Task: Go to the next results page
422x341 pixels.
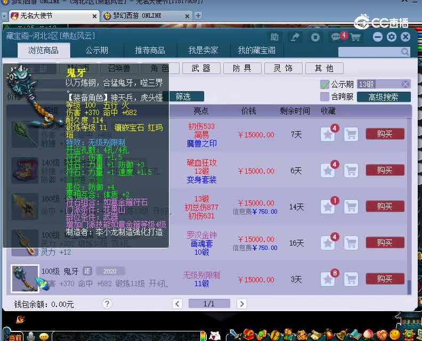Action: (242, 304)
